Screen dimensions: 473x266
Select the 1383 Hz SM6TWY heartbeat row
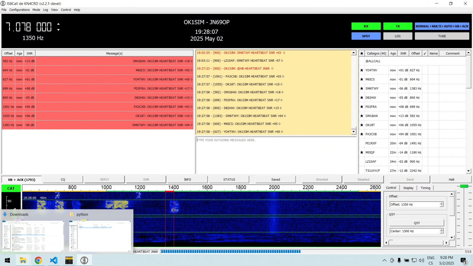[97, 125]
